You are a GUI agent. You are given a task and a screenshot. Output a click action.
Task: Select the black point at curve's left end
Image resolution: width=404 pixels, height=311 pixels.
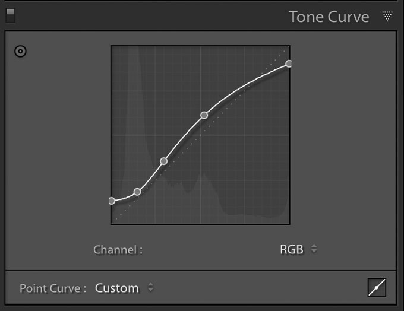112,201
